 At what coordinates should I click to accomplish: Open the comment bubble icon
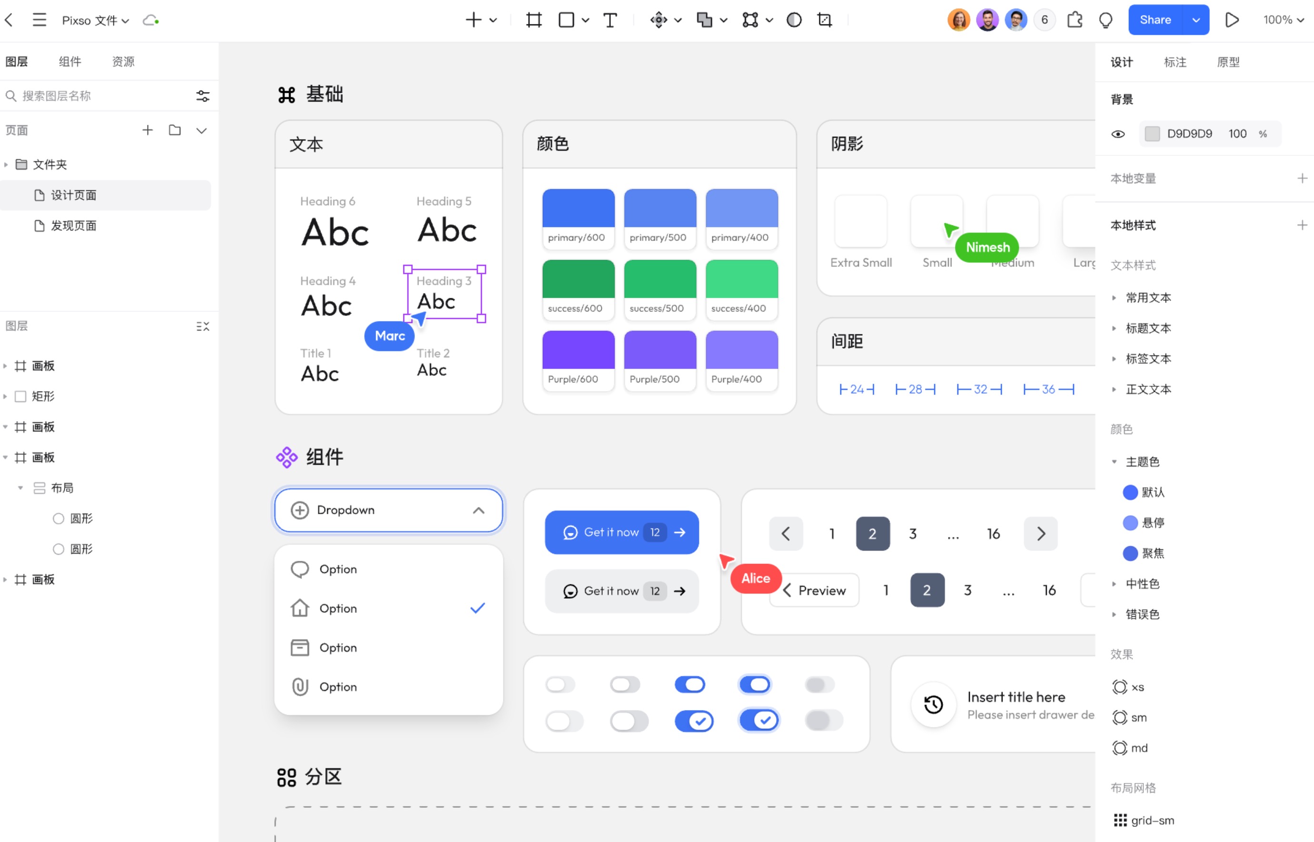(1105, 20)
